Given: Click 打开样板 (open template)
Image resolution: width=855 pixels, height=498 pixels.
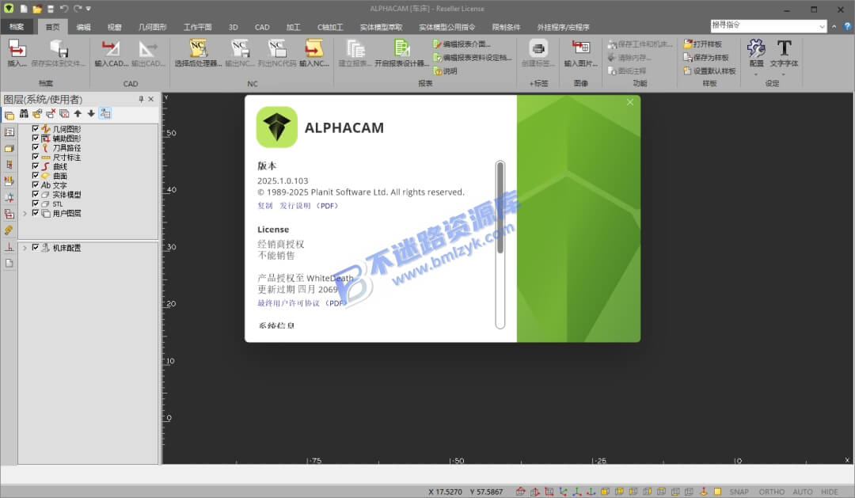Looking at the screenshot, I should tap(703, 44).
